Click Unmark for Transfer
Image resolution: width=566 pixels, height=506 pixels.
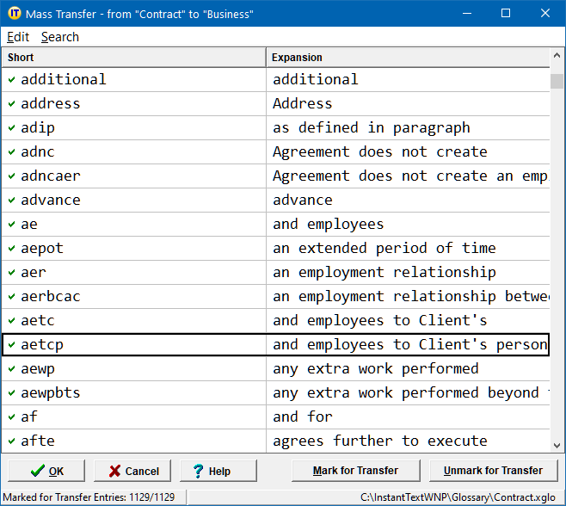[493, 471]
